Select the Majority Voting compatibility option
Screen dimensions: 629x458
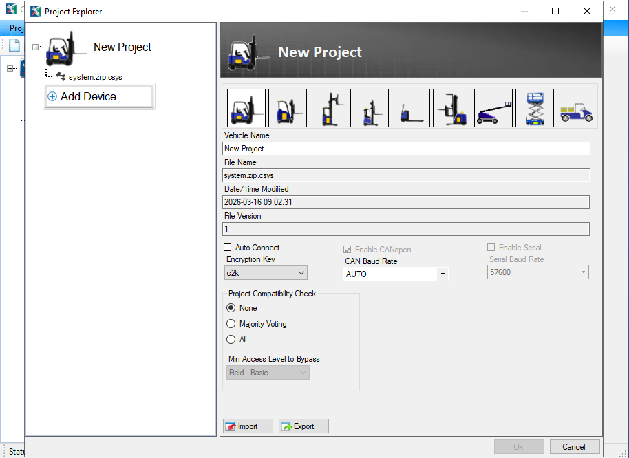point(232,324)
